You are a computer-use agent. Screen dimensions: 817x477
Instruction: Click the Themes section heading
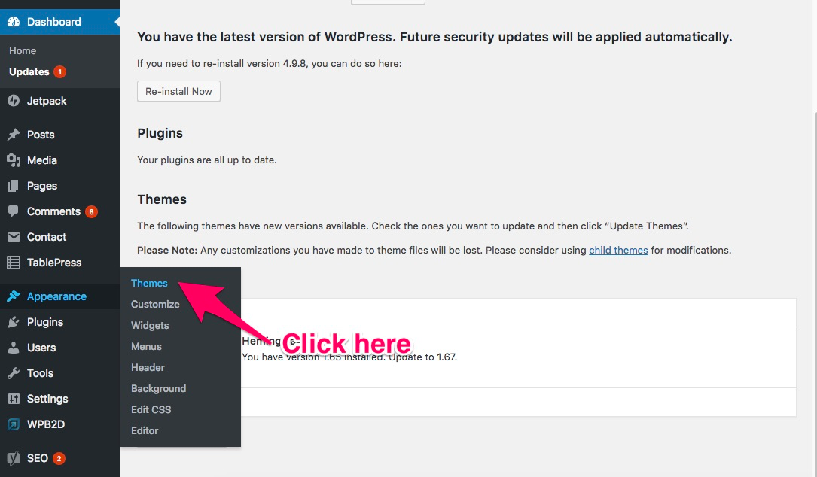click(x=162, y=199)
